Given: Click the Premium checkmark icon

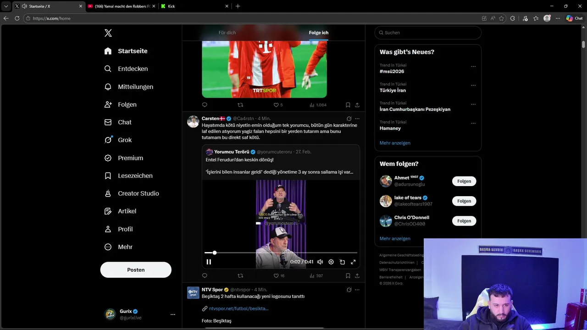Looking at the screenshot, I should [108, 158].
